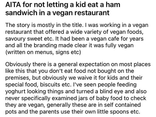
Task: Click the parenthetical "(written on menus, signs etc)"
Action: point(43,52)
